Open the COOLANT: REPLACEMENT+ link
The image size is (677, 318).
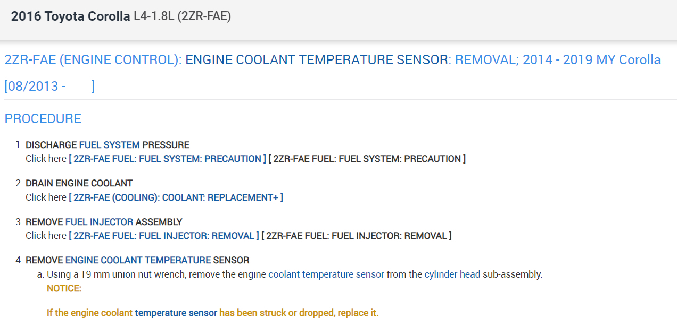[x=176, y=197]
